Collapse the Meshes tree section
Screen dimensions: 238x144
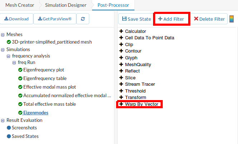[x=3, y=35]
